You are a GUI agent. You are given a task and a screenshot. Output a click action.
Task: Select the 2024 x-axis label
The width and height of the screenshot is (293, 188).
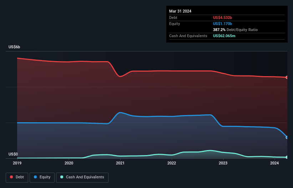click(274, 163)
